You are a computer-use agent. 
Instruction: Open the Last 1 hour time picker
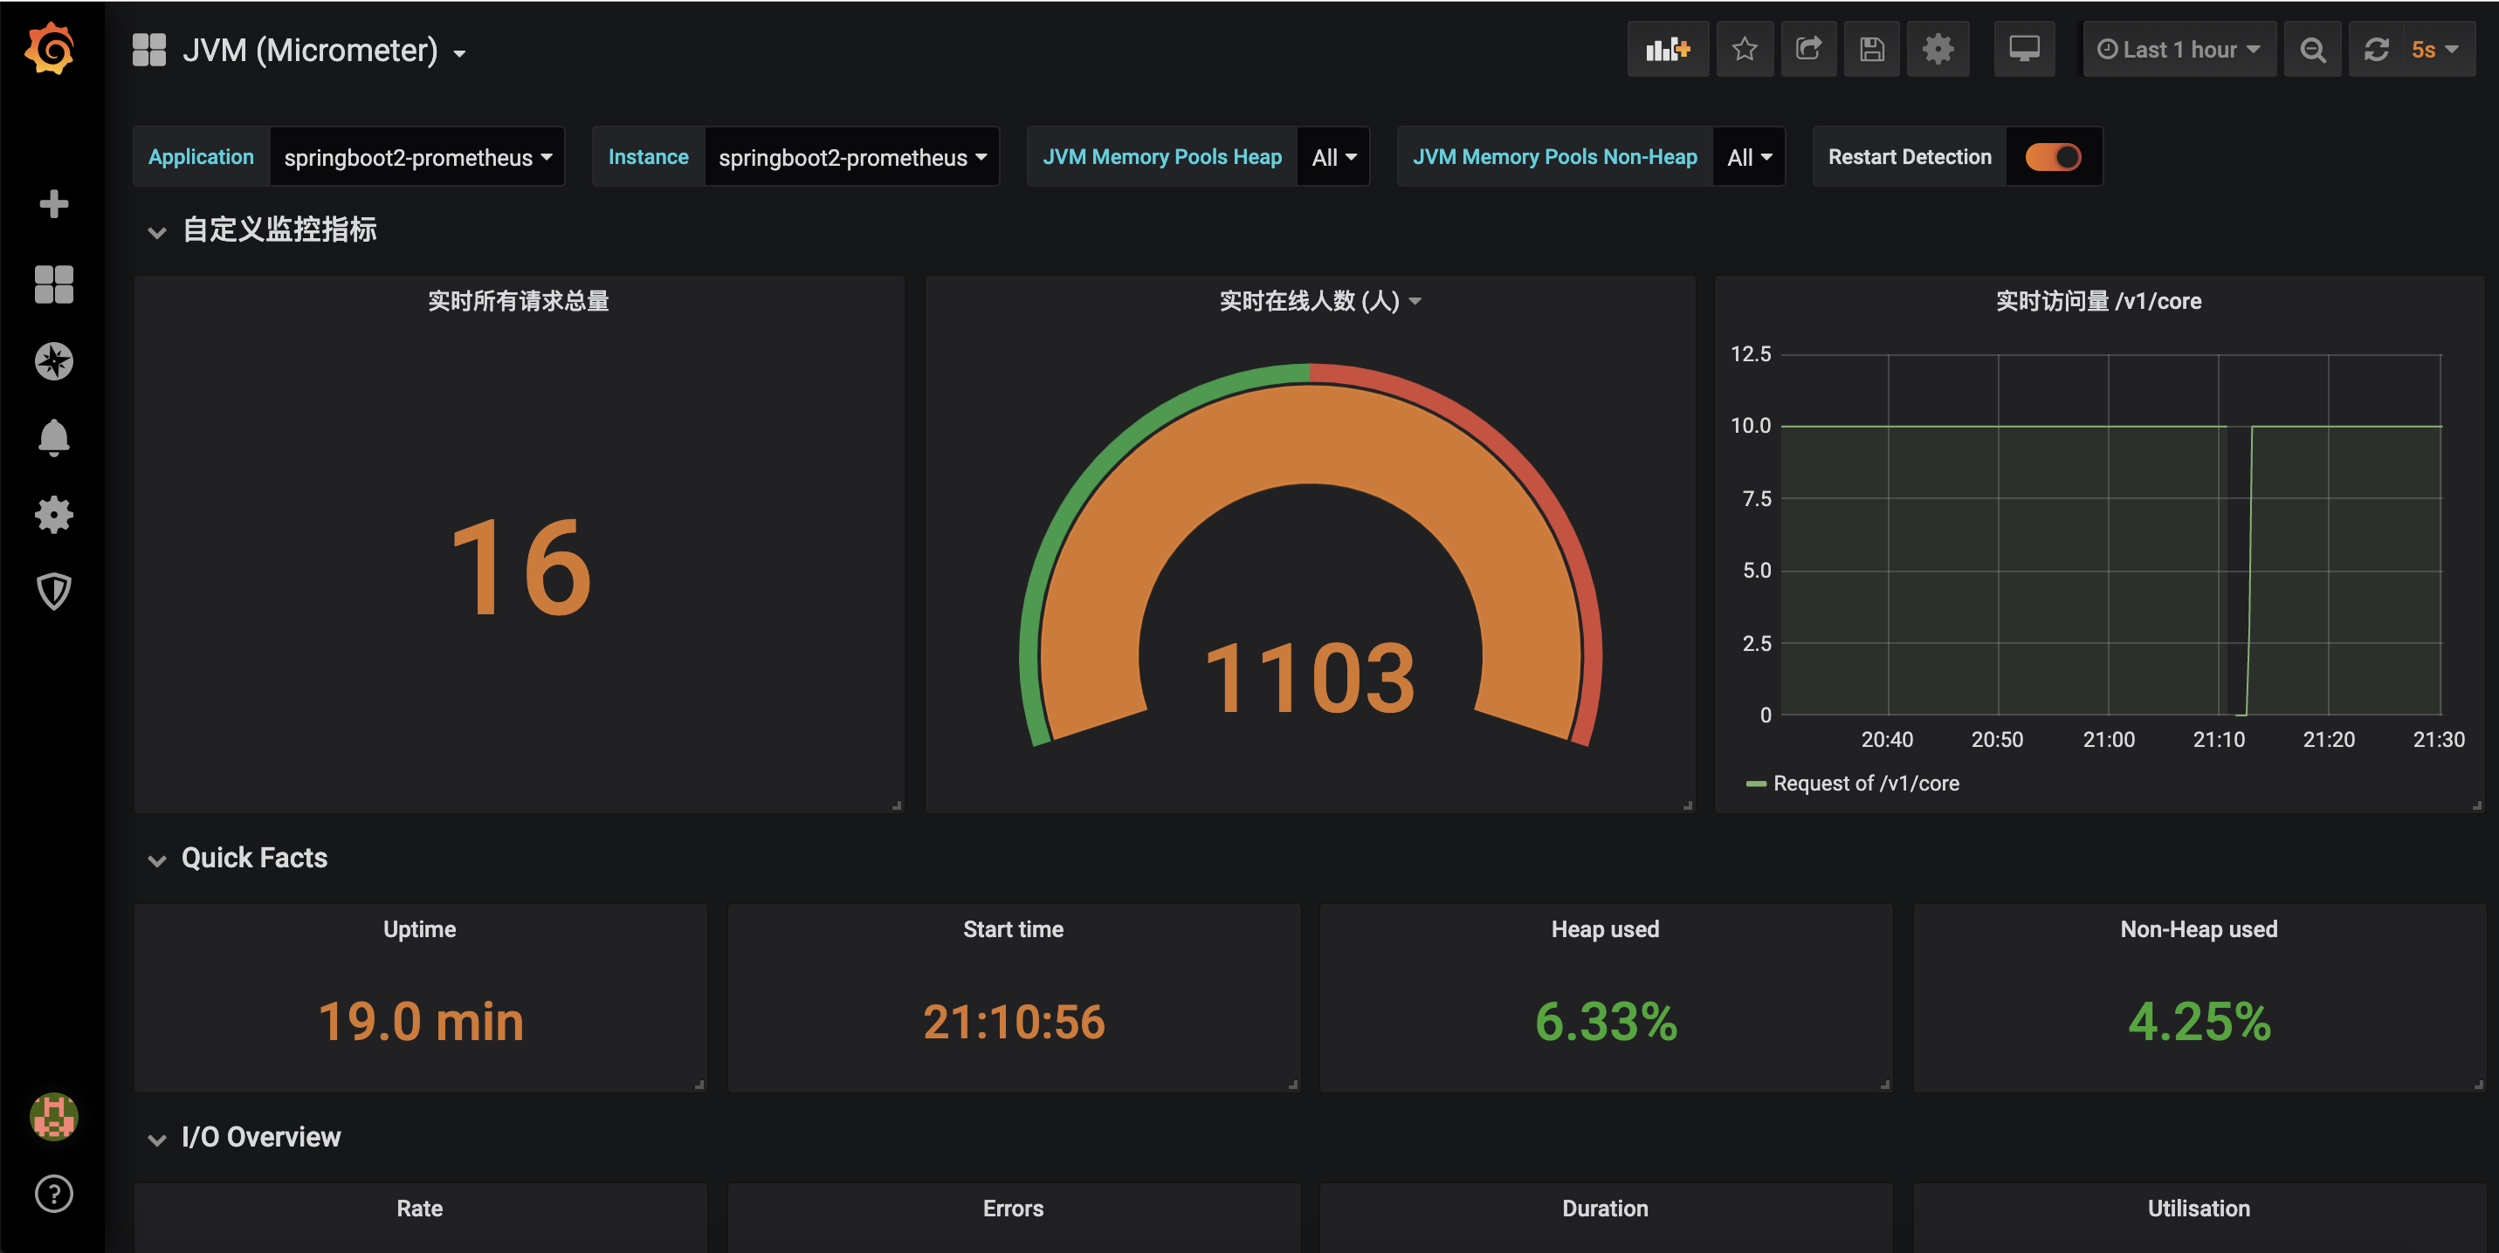[x=2179, y=50]
